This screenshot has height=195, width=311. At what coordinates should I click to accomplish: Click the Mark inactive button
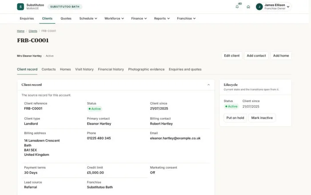point(262,118)
